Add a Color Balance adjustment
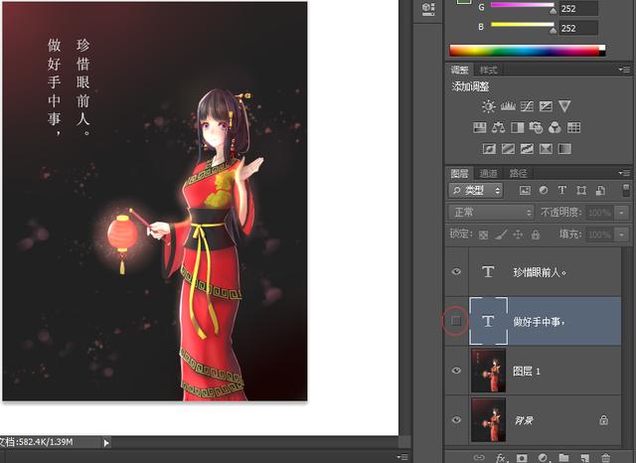Screen dimensions: 636x463 (498, 127)
